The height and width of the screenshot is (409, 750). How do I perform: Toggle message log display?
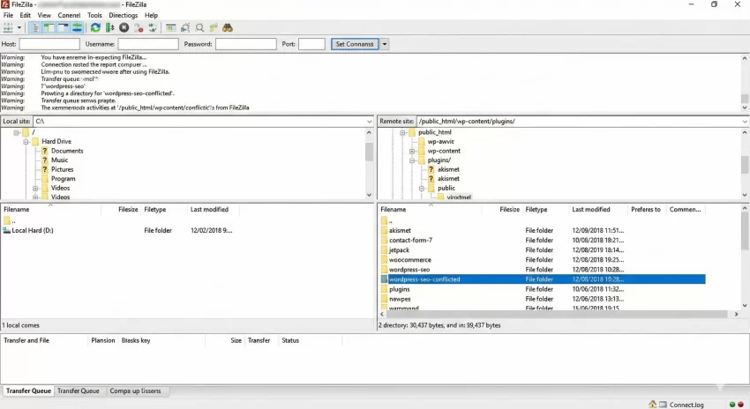tap(35, 27)
